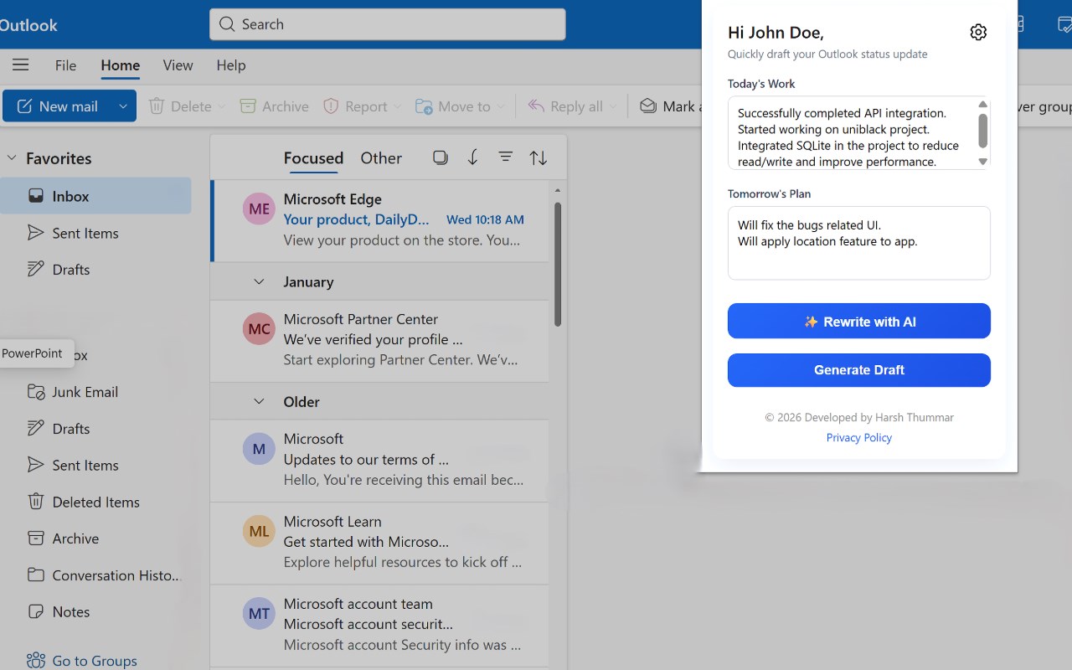
Task: Click the Microsoft Partner Center avatar
Action: click(260, 329)
